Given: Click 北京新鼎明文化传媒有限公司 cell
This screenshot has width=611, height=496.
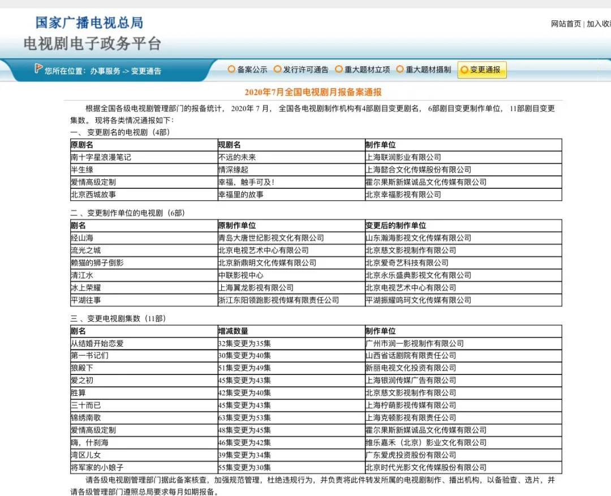Looking at the screenshot, I should (x=291, y=263).
